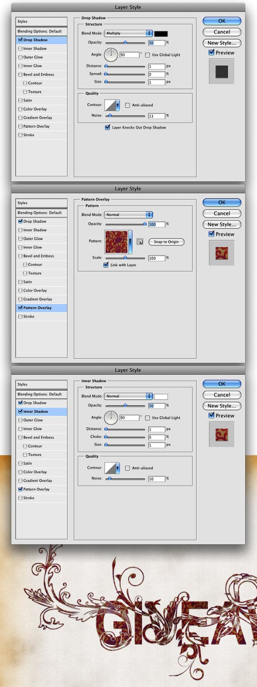Screen dimensions: 257x687
Task: Click the Choke slider in Inner Shadow structure
Action: pos(125,437)
